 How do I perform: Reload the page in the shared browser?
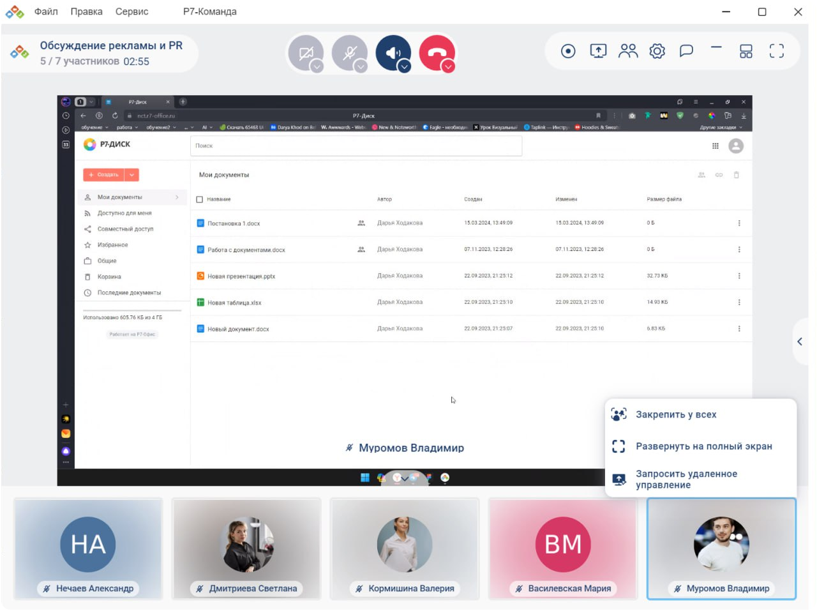pos(115,116)
